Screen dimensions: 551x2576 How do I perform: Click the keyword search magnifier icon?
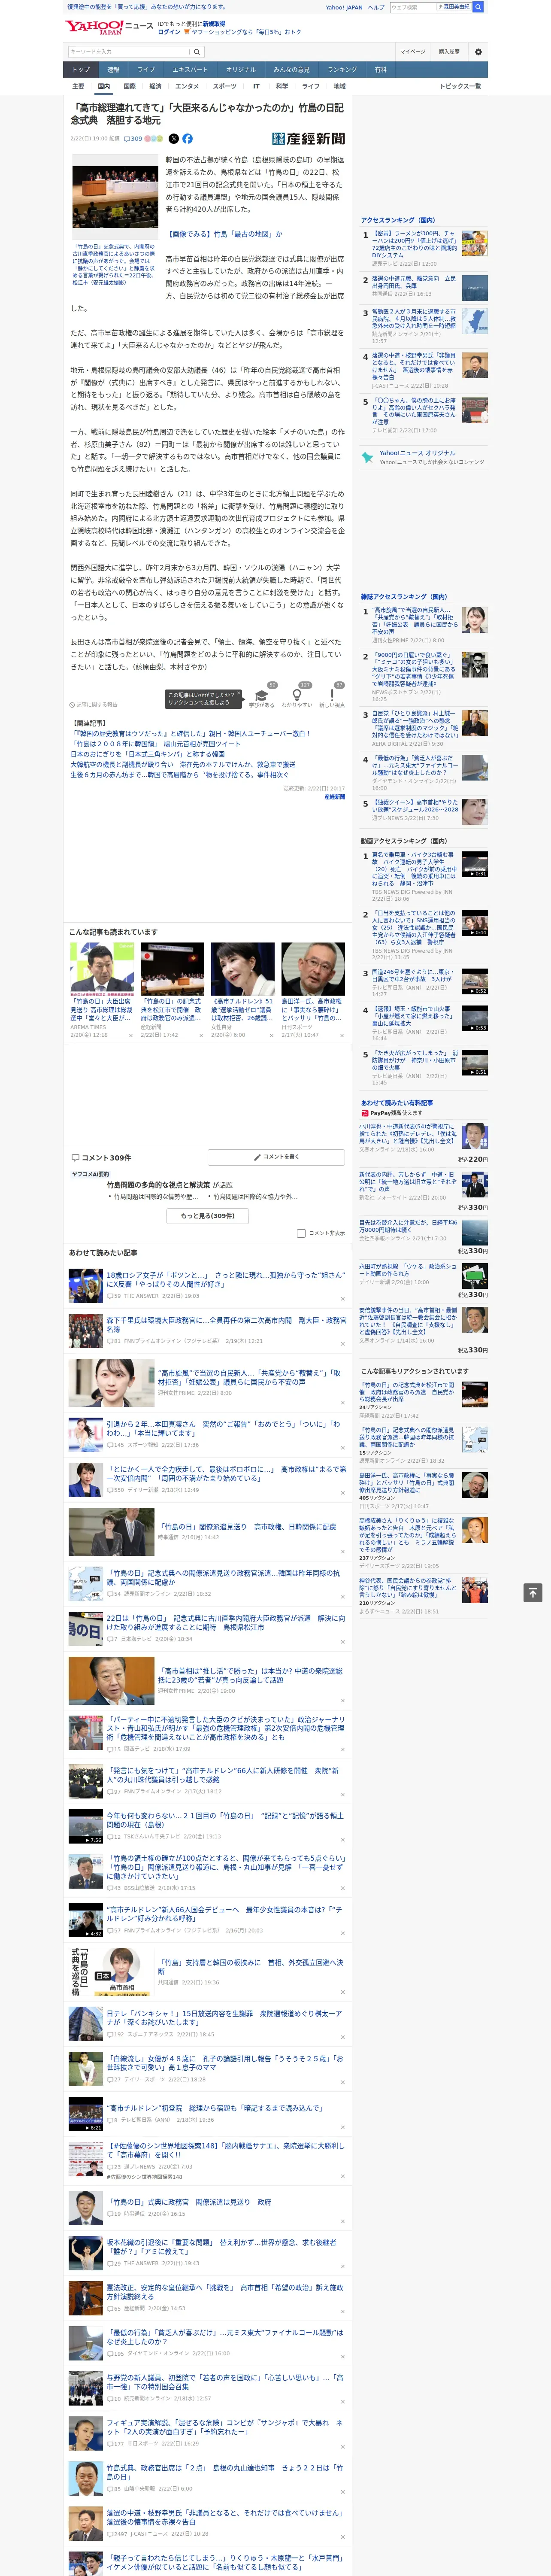197,51
